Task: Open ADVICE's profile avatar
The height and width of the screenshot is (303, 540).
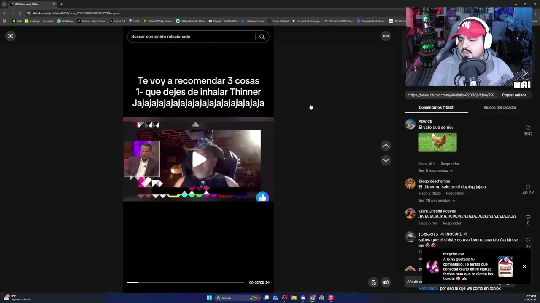Action: click(410, 124)
